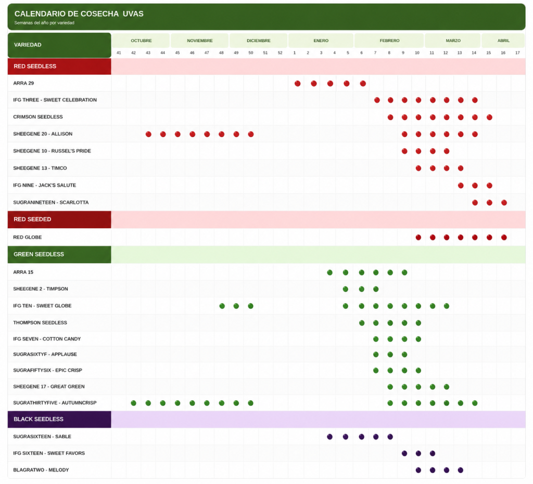Click week number 41 in the header
Screen dimensions: 533x484
[119, 53]
